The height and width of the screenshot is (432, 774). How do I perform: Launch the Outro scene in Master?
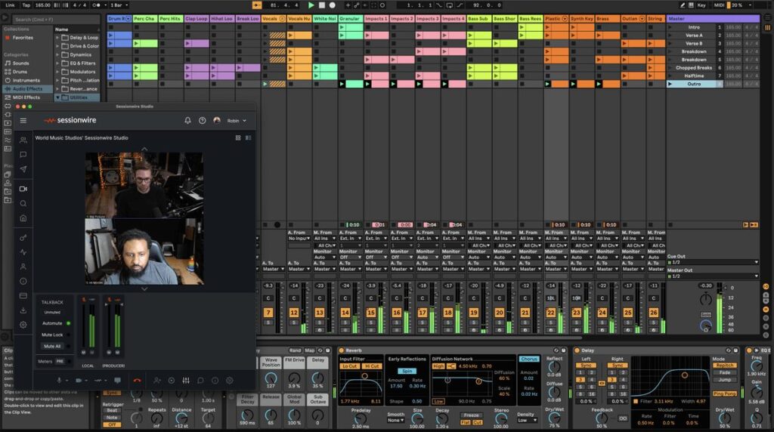[670, 84]
